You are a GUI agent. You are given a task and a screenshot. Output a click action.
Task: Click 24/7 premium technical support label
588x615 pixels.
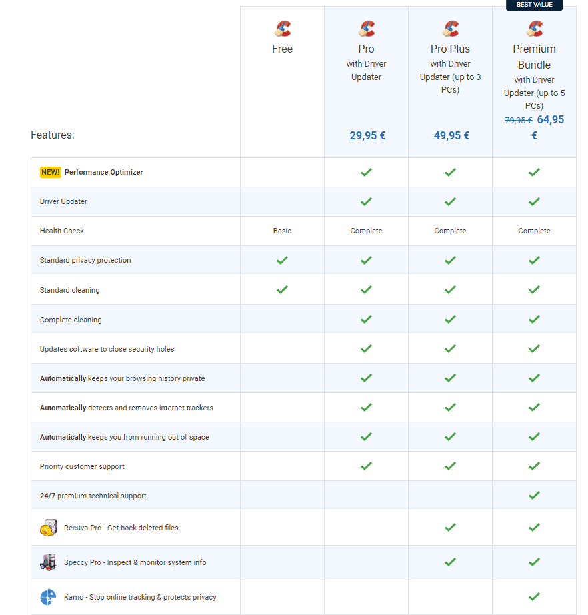pos(93,496)
